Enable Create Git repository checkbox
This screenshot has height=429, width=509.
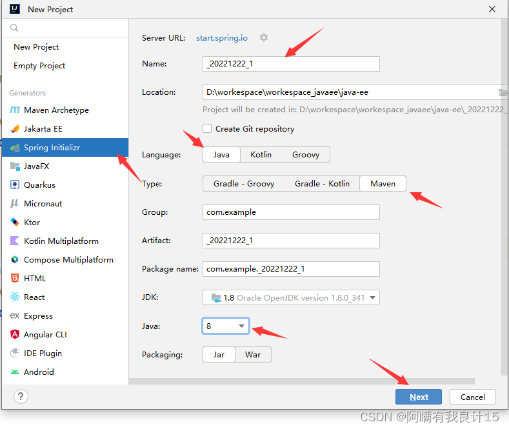click(207, 128)
